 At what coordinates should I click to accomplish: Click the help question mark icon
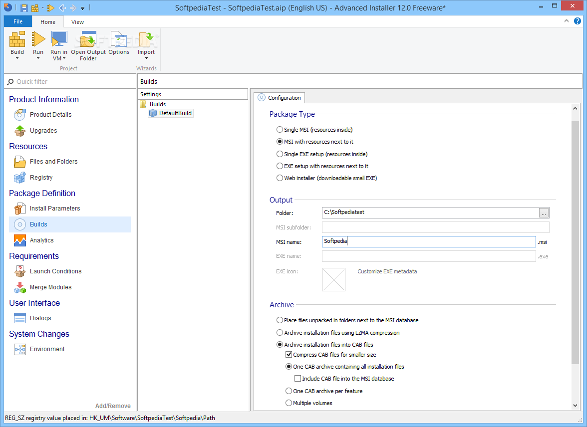coord(577,21)
